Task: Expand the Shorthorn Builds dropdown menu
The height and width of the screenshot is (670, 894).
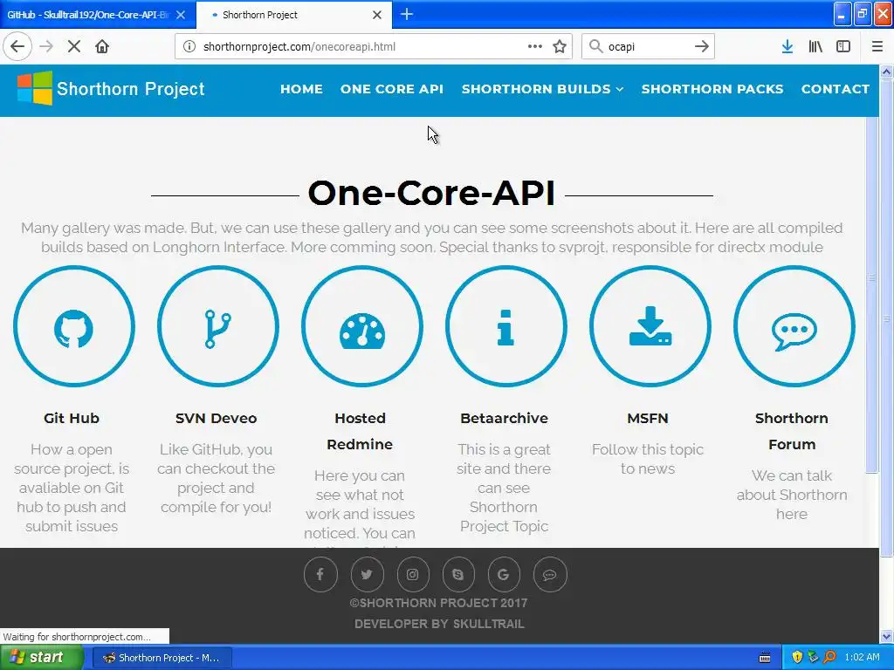Action: 542,89
